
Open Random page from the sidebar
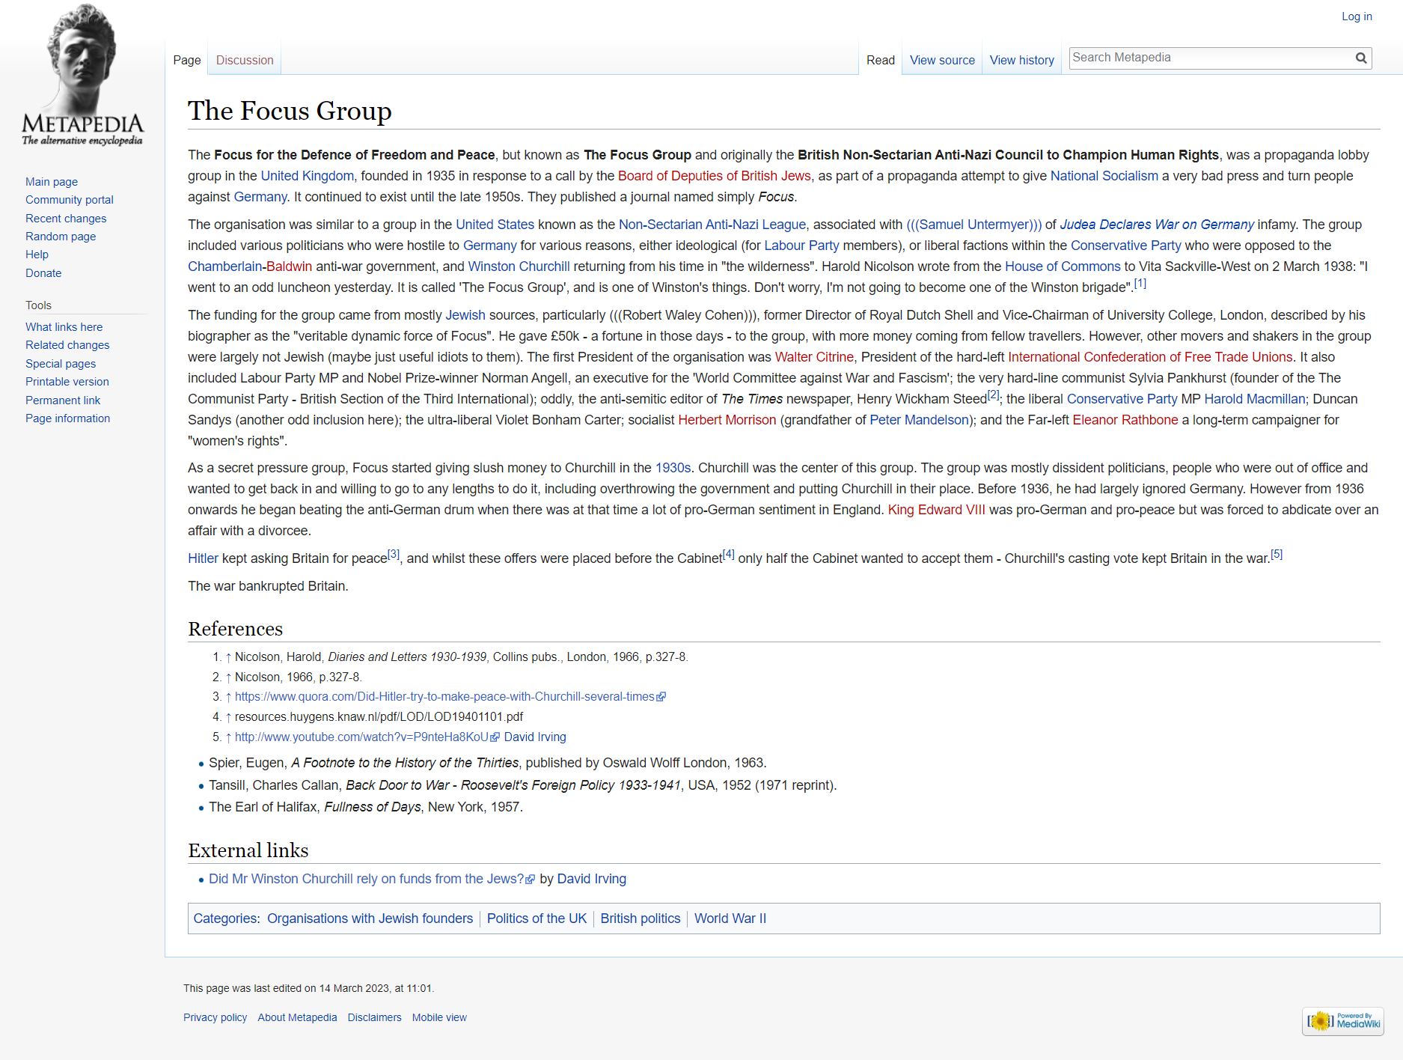[61, 237]
